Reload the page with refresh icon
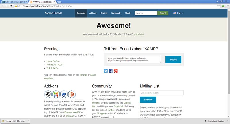 [11, 6]
